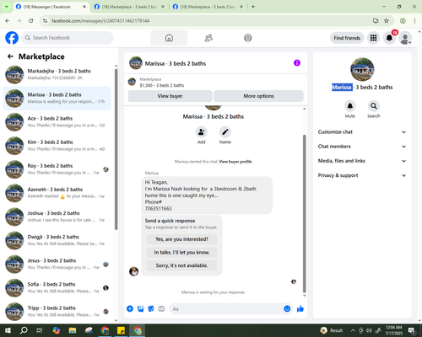This screenshot has height=337, width=422.
Task: Click the Add people icon in chat
Action: 202,131
